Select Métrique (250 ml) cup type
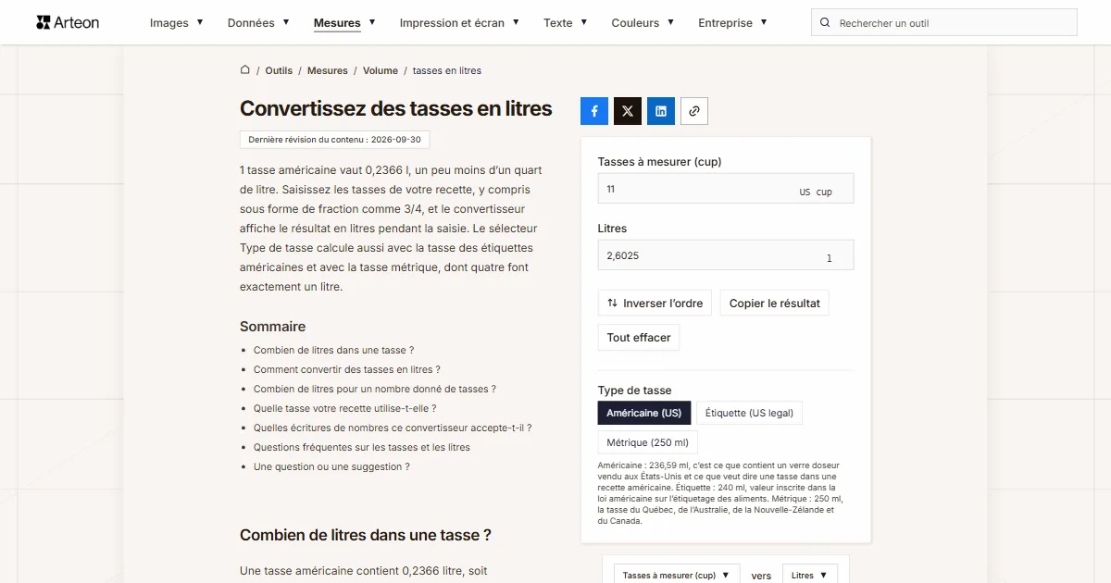The height and width of the screenshot is (583, 1111). (648, 442)
